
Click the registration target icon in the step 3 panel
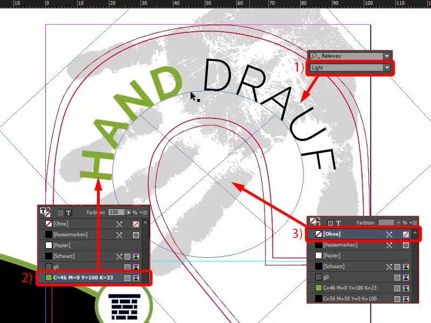(x=406, y=245)
